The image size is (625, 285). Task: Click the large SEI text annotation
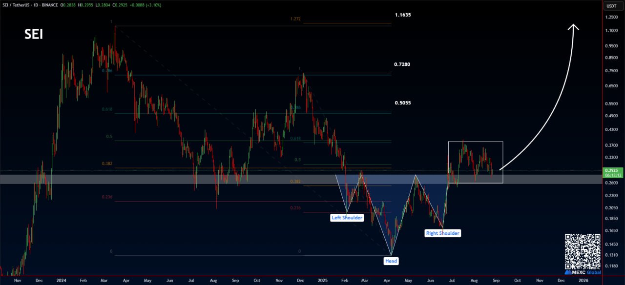pyautogui.click(x=34, y=35)
